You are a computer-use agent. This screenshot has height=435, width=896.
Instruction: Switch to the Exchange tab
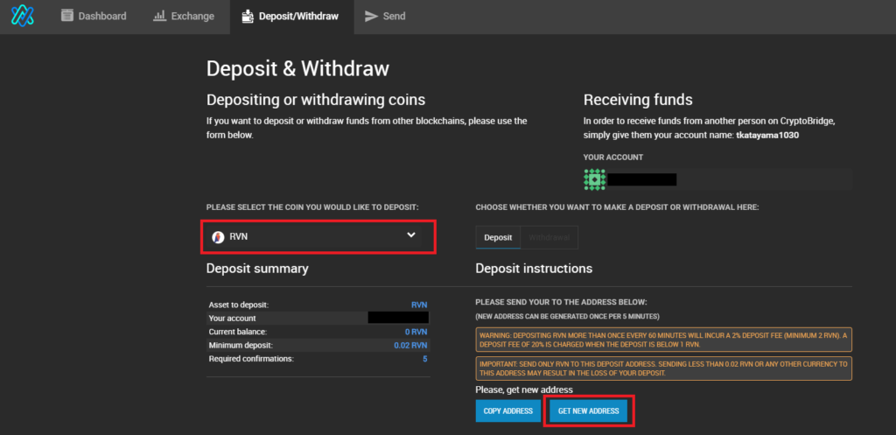pos(184,16)
